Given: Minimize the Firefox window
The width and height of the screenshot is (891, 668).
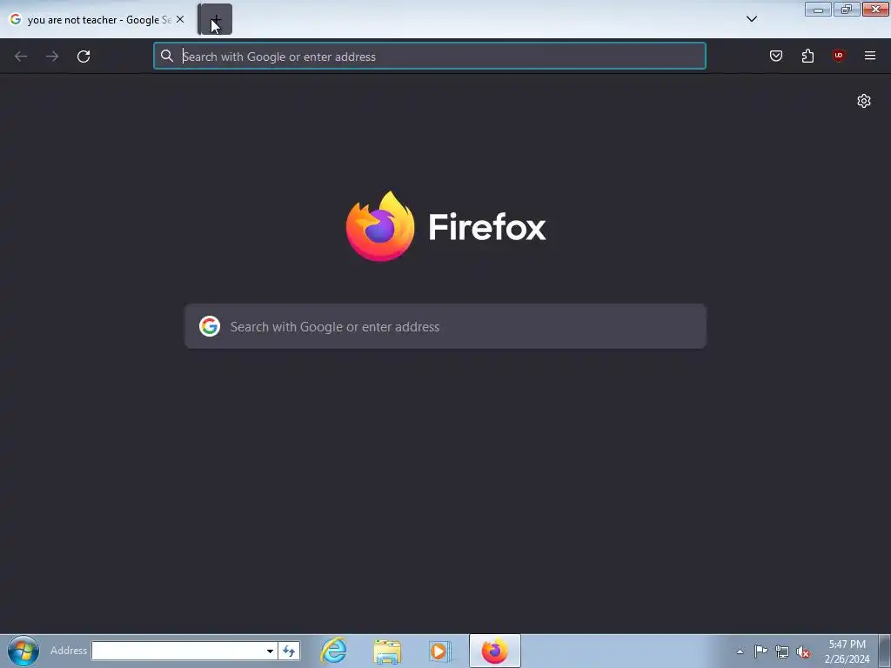Looking at the screenshot, I should tap(818, 9).
